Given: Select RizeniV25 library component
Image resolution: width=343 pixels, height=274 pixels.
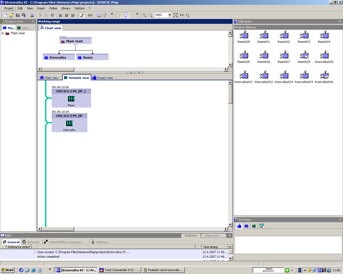Looking at the screenshot, I should (x=244, y=57).
